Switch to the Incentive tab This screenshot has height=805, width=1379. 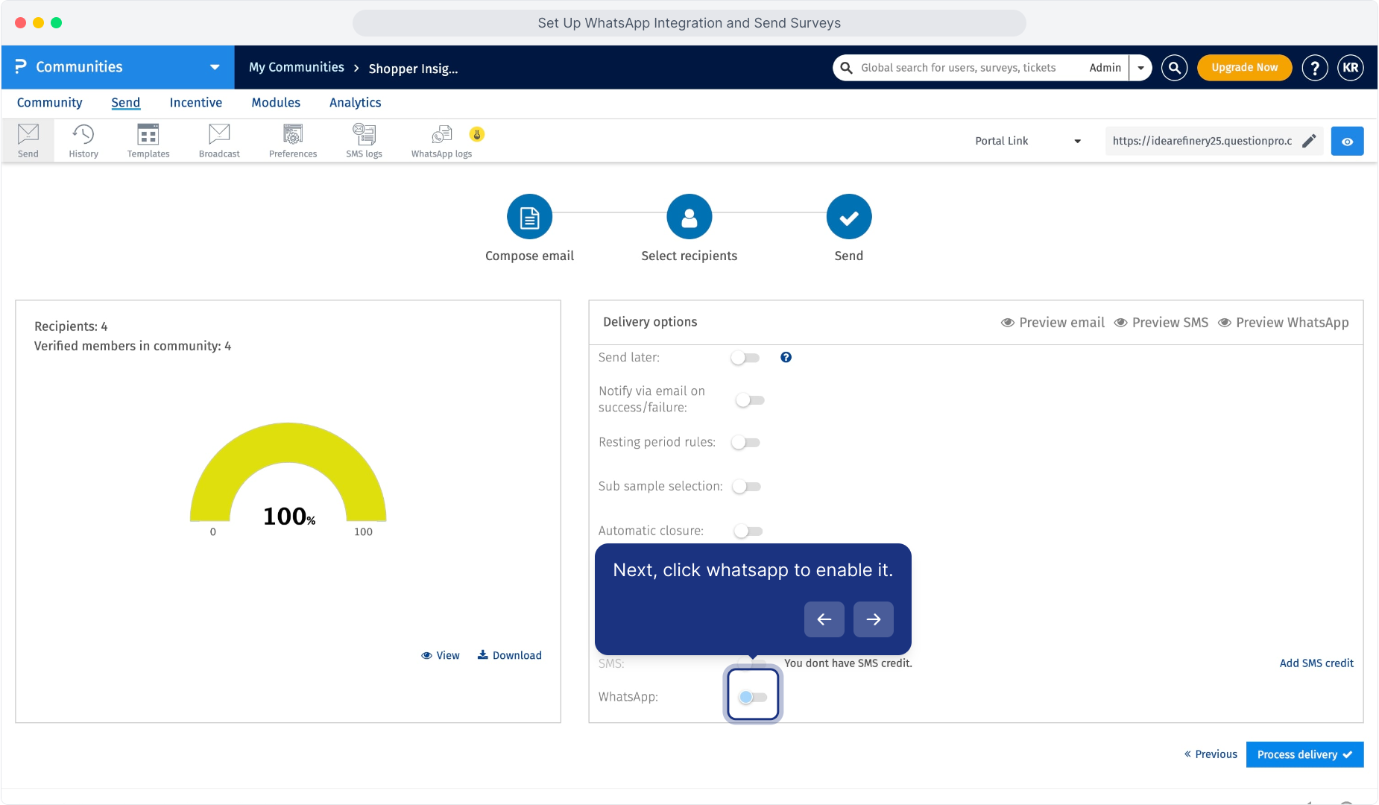pyautogui.click(x=195, y=103)
